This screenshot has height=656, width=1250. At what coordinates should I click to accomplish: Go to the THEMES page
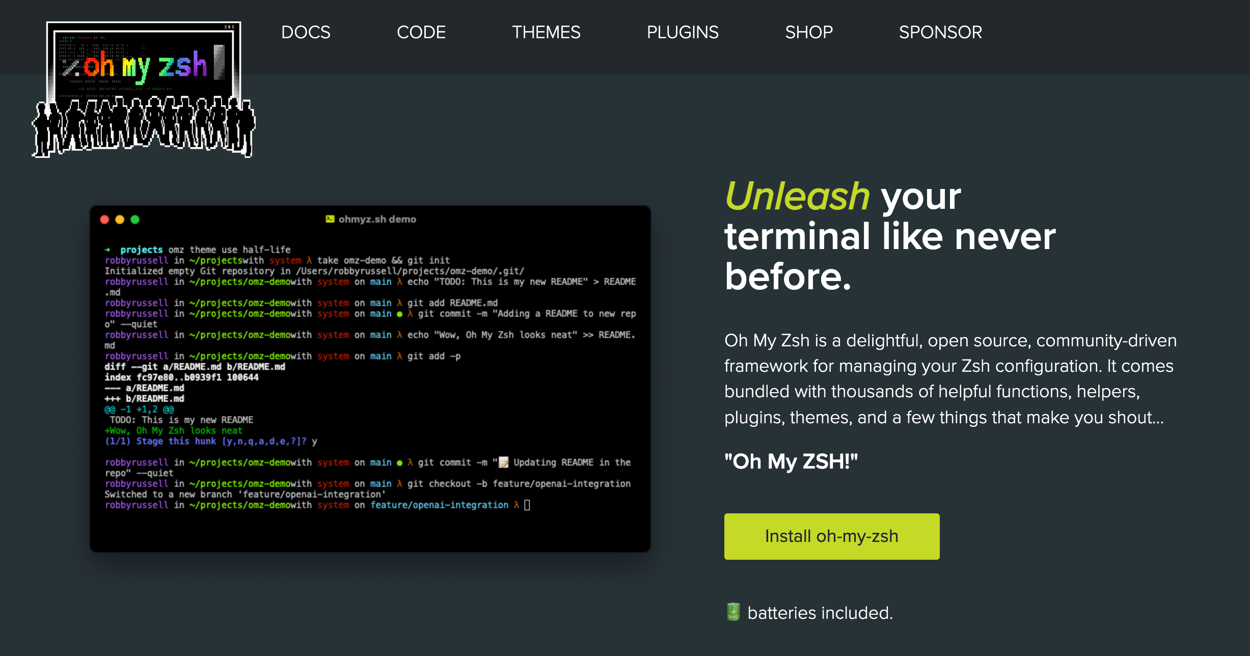pyautogui.click(x=546, y=32)
